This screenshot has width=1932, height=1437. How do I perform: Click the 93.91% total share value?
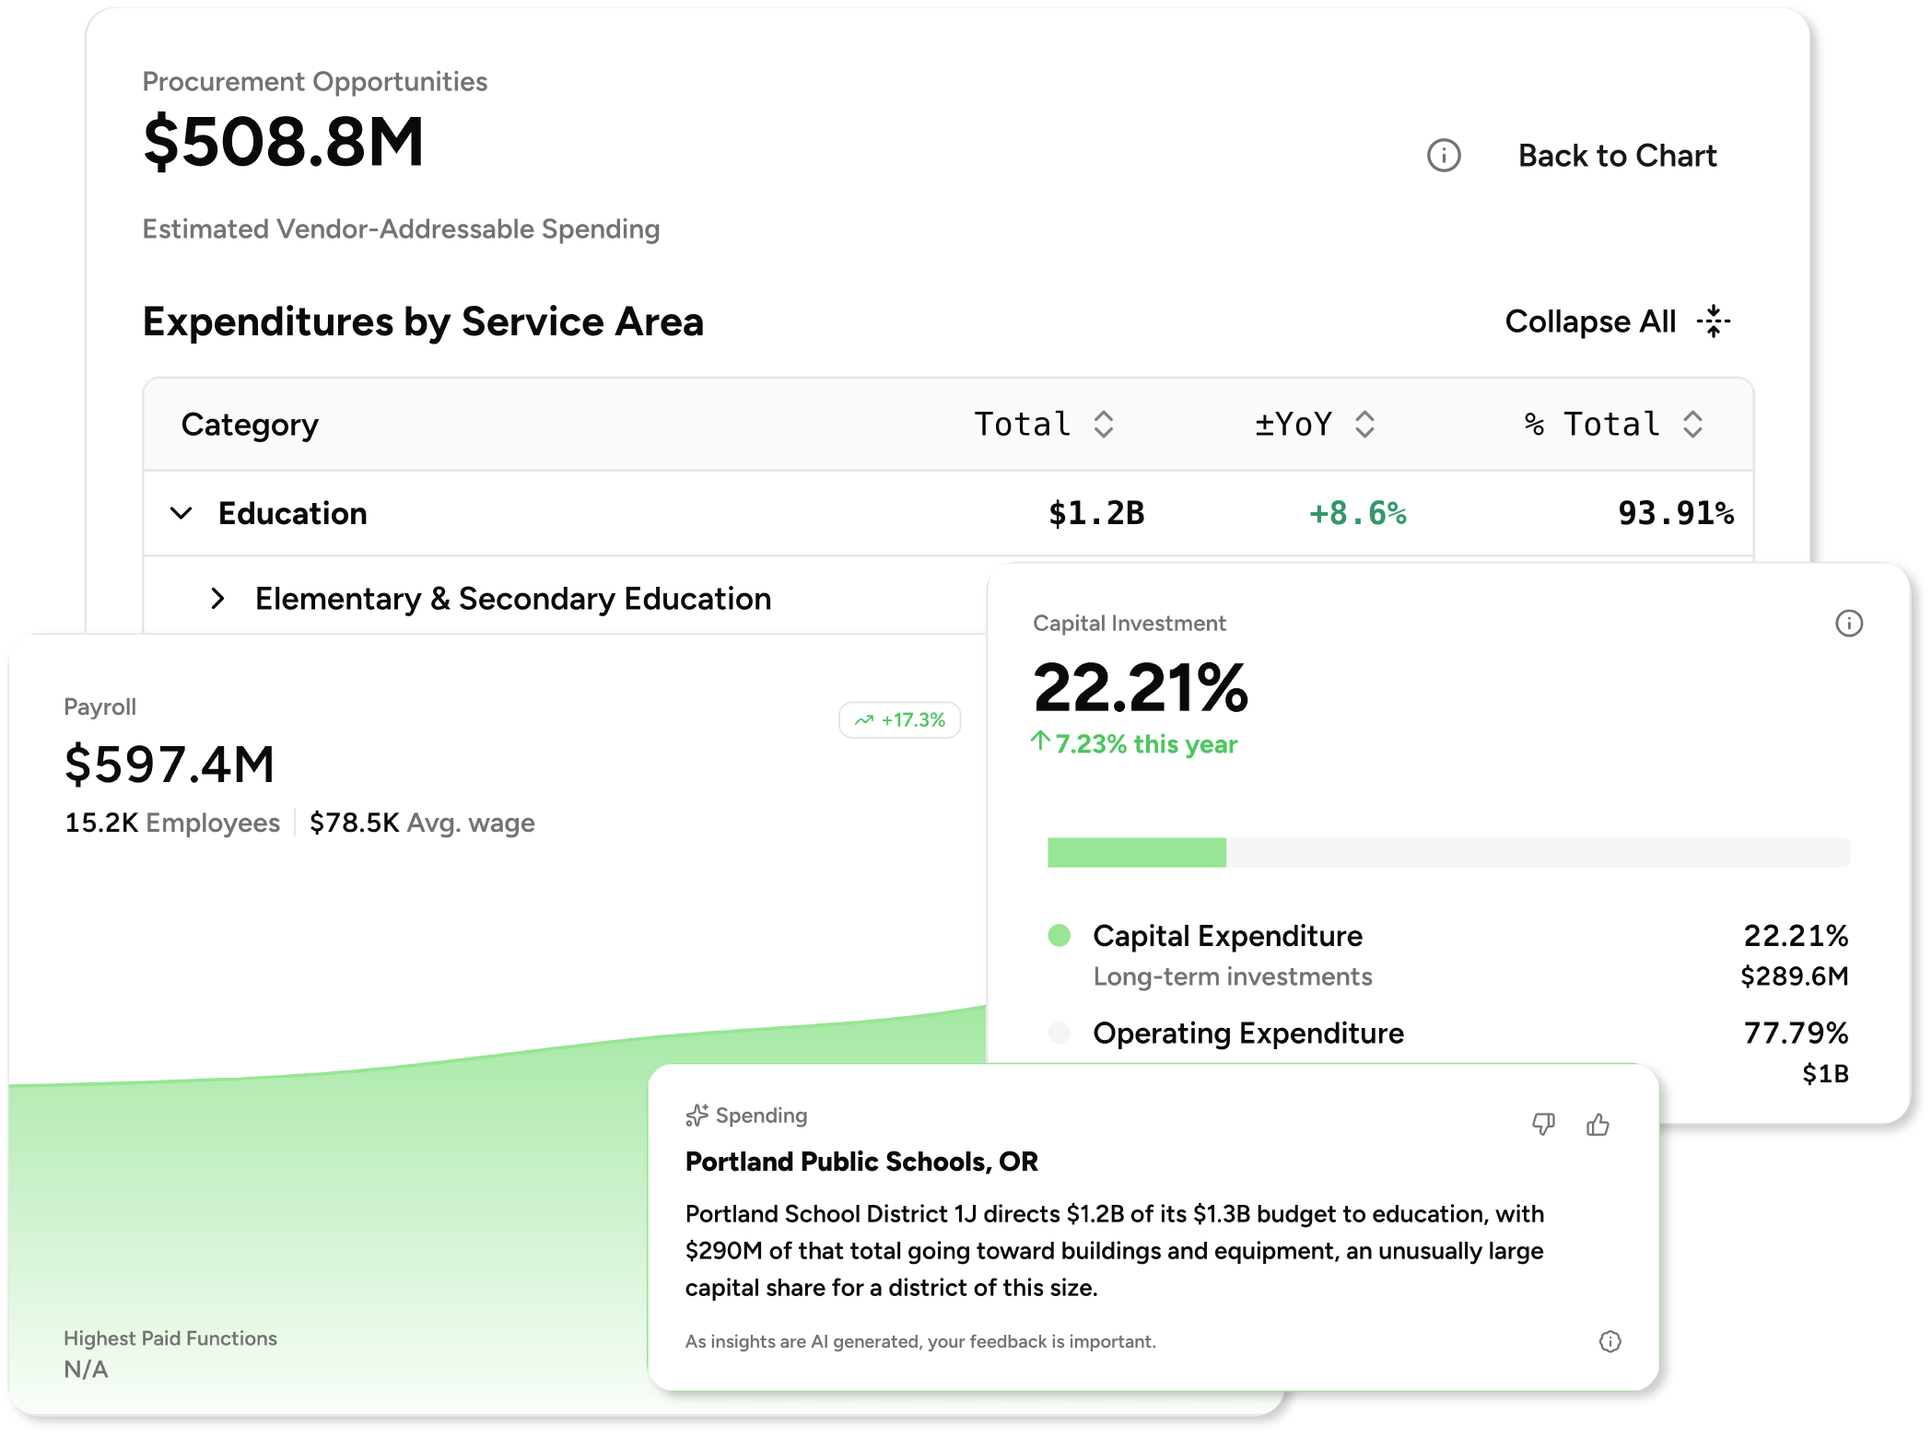coord(1676,513)
